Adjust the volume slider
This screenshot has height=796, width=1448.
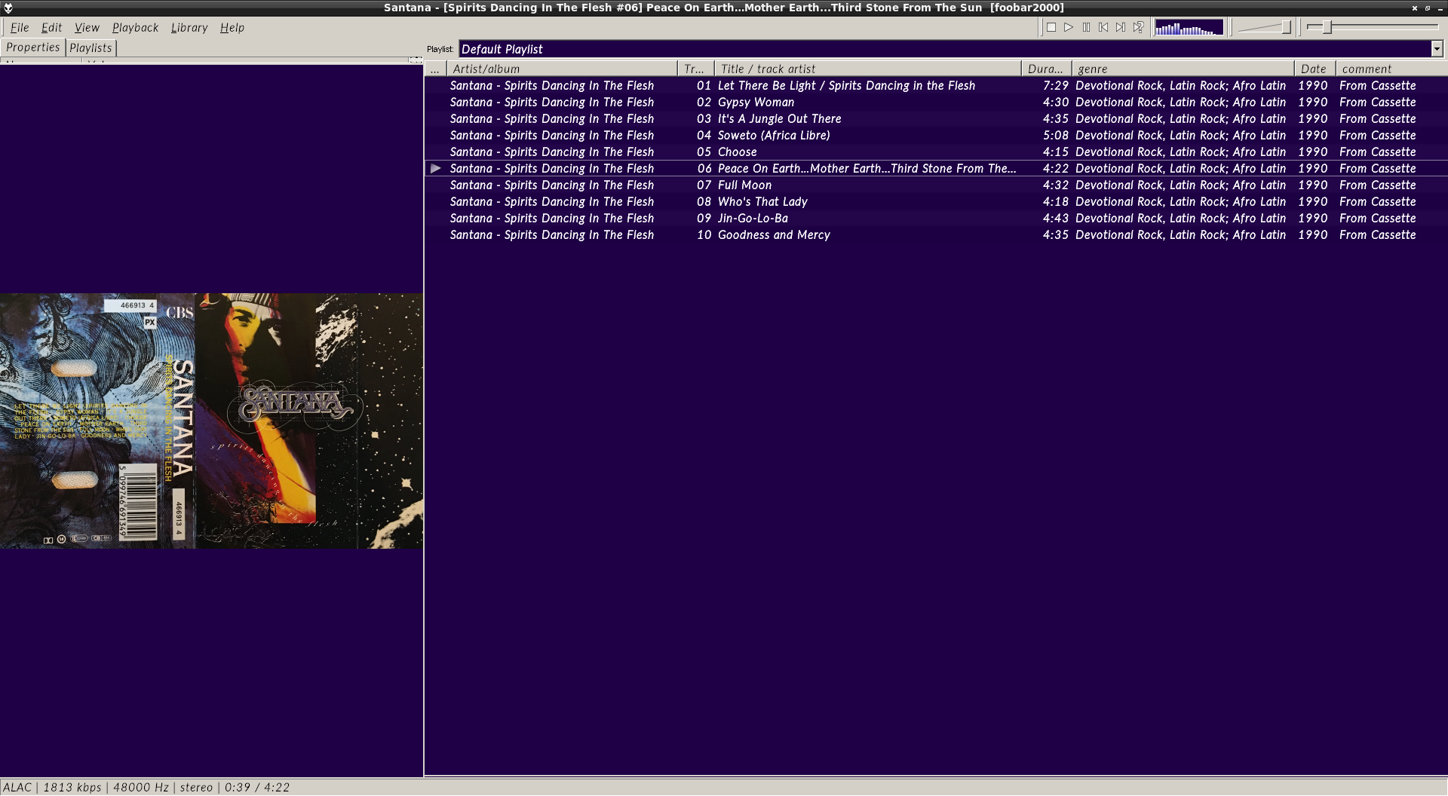tap(1265, 27)
